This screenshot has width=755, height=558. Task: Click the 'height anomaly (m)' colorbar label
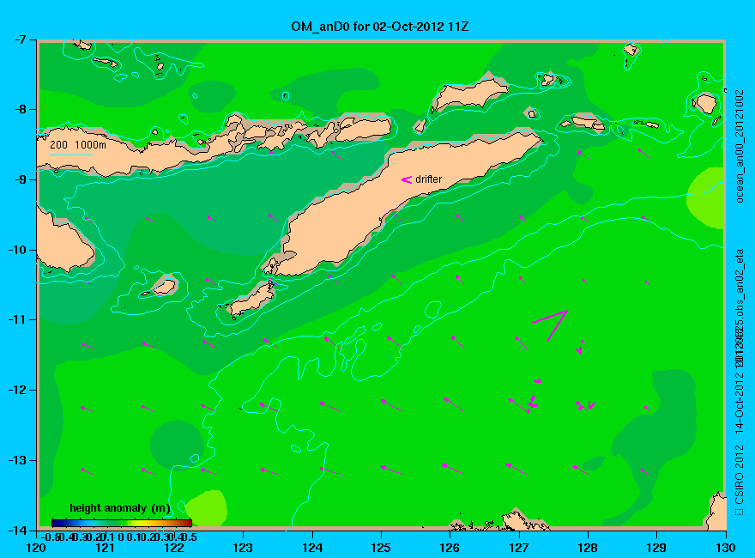click(120, 508)
